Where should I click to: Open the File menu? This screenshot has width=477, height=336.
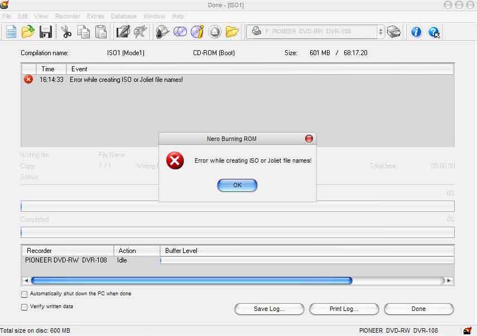point(7,16)
